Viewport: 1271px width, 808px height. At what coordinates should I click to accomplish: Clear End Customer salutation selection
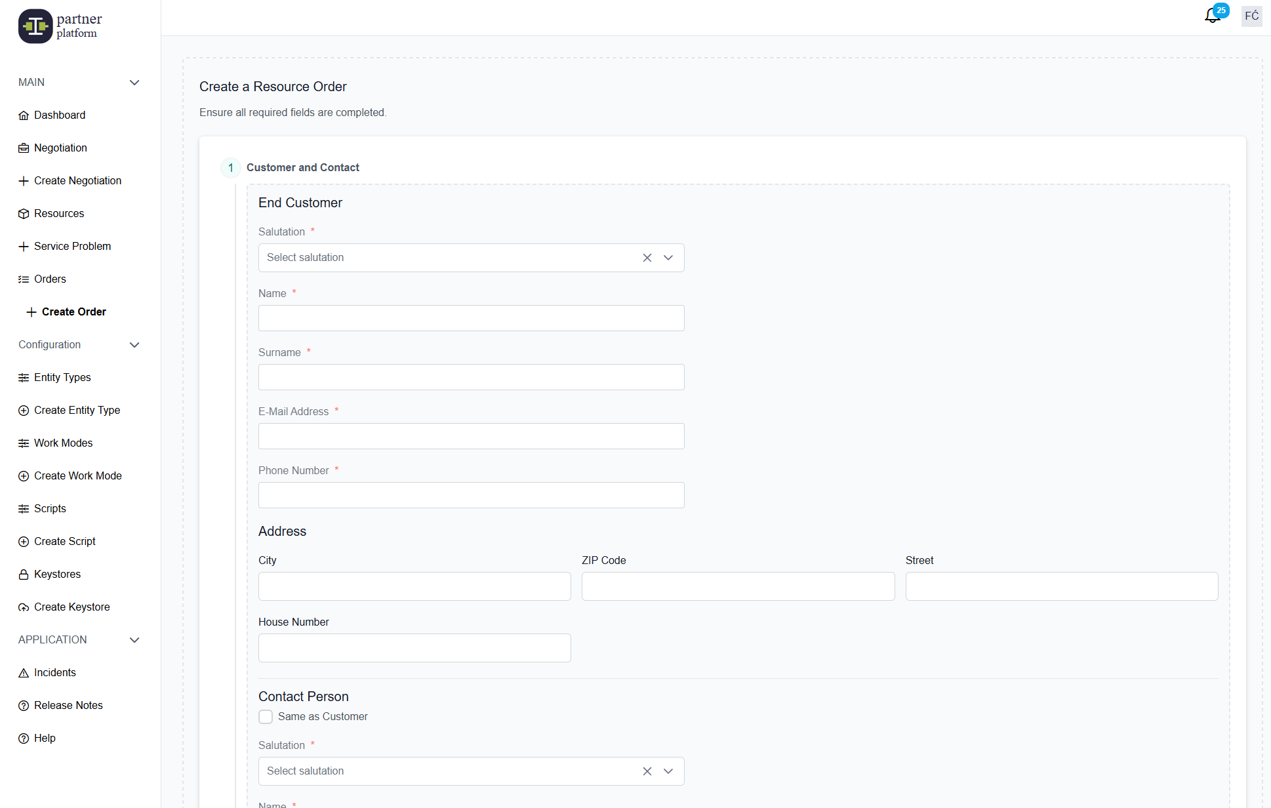[647, 258]
